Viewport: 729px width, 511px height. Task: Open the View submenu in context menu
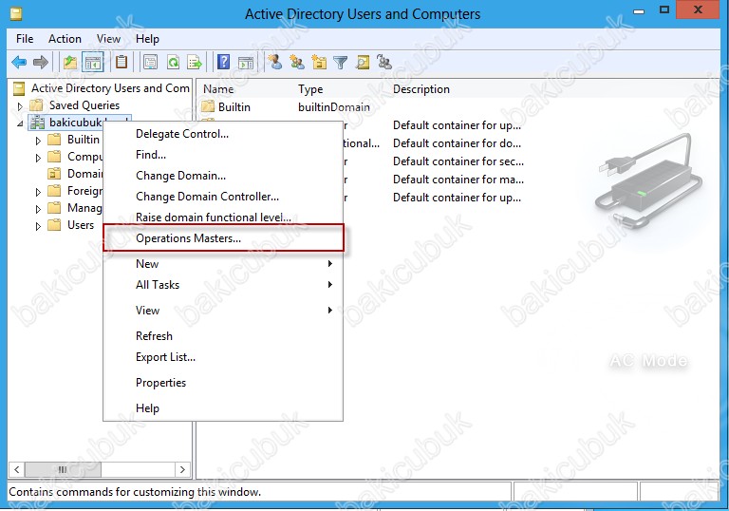click(x=223, y=311)
